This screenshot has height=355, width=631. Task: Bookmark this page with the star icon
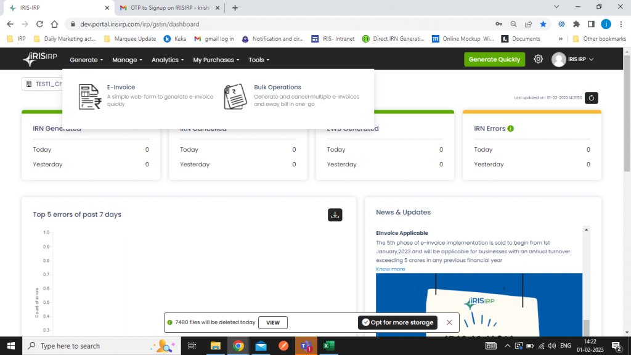click(543, 24)
